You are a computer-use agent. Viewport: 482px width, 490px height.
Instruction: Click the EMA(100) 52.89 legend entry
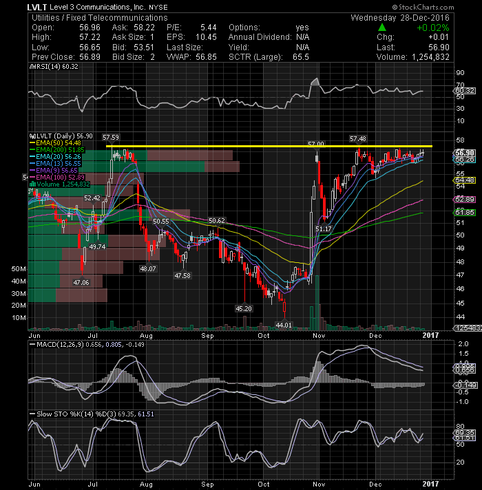click(57, 178)
